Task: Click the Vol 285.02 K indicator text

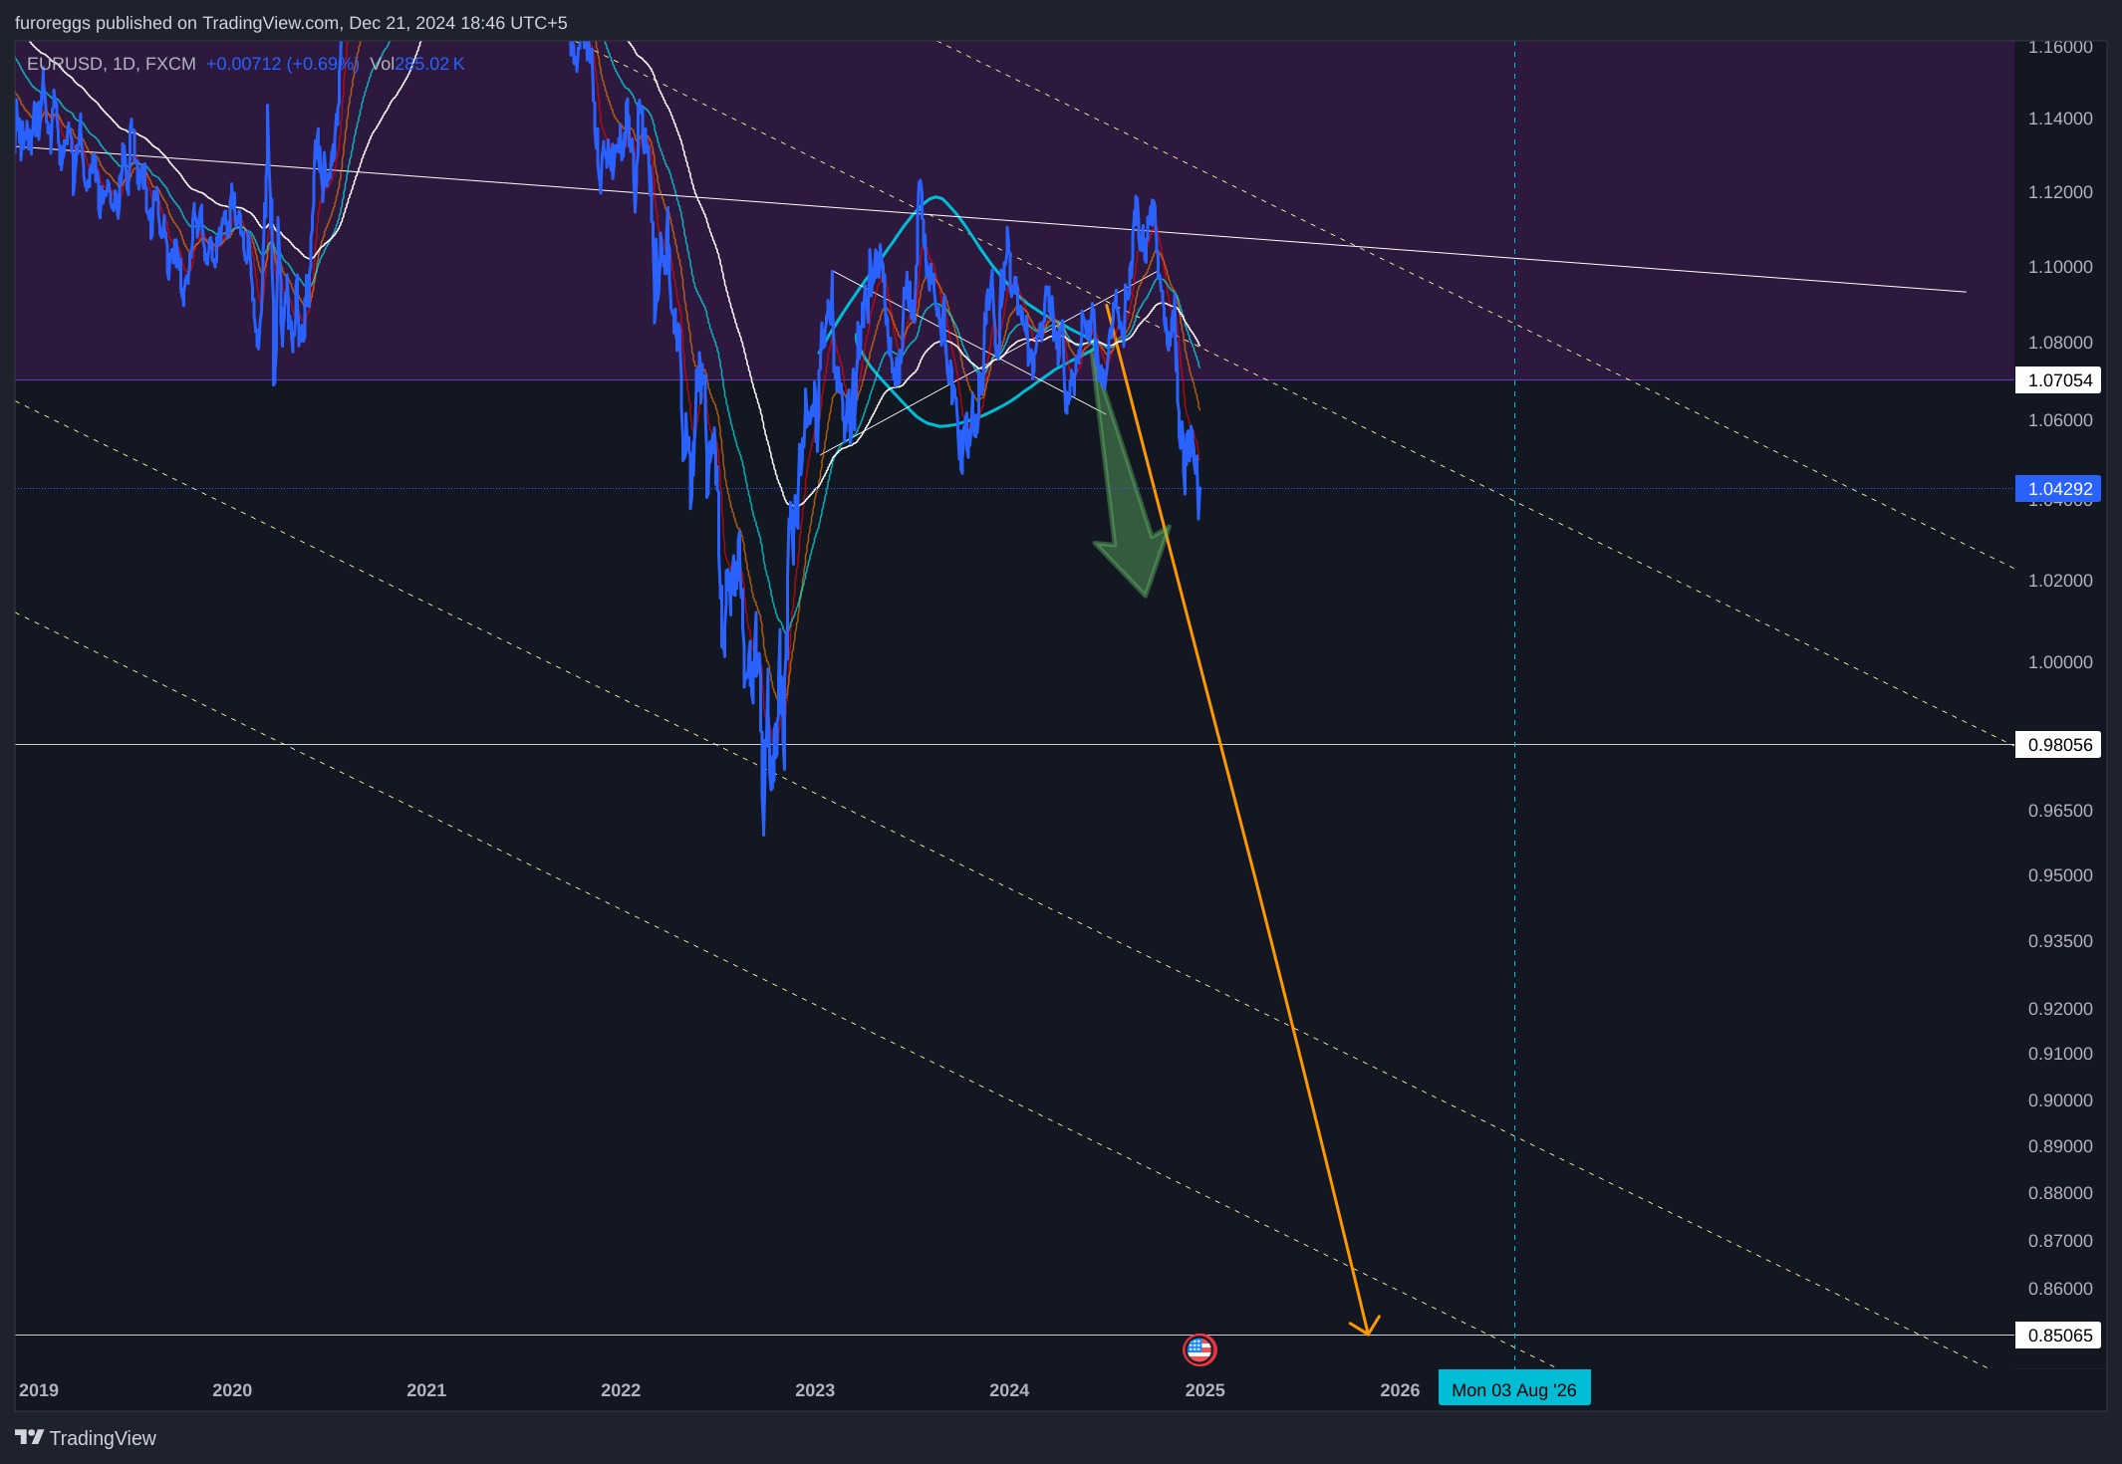Action: click(x=416, y=64)
